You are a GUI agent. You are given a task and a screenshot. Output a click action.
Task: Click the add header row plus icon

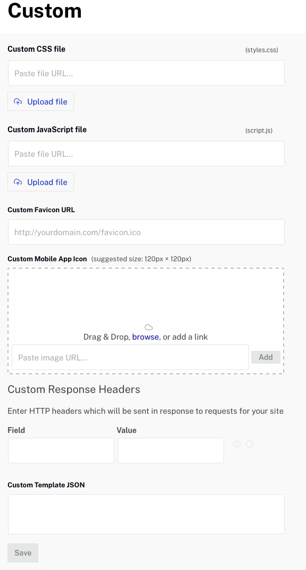point(250,444)
